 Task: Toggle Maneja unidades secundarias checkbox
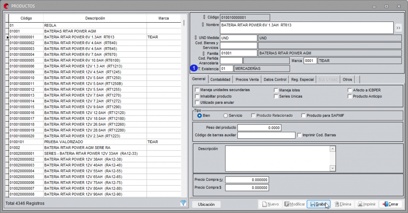(x=197, y=90)
